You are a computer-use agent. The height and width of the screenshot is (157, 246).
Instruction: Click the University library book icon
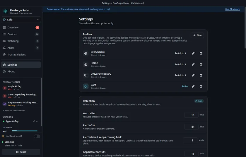[x=86, y=75]
